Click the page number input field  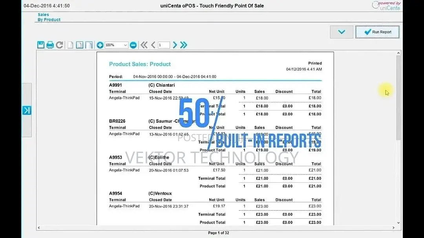click(x=164, y=45)
